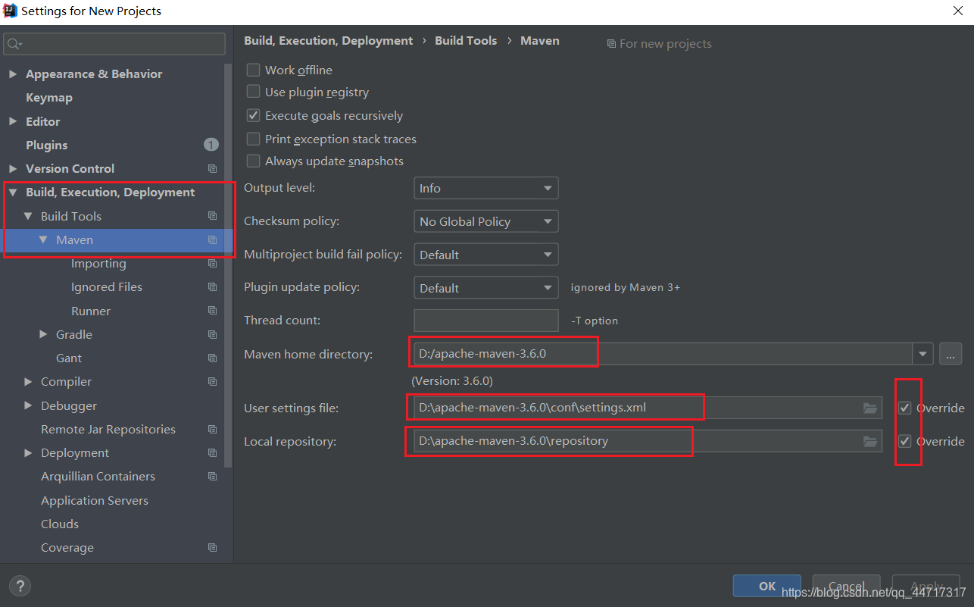Screen dimensions: 974x607
Task: Click the Cancel button
Action: point(847,586)
